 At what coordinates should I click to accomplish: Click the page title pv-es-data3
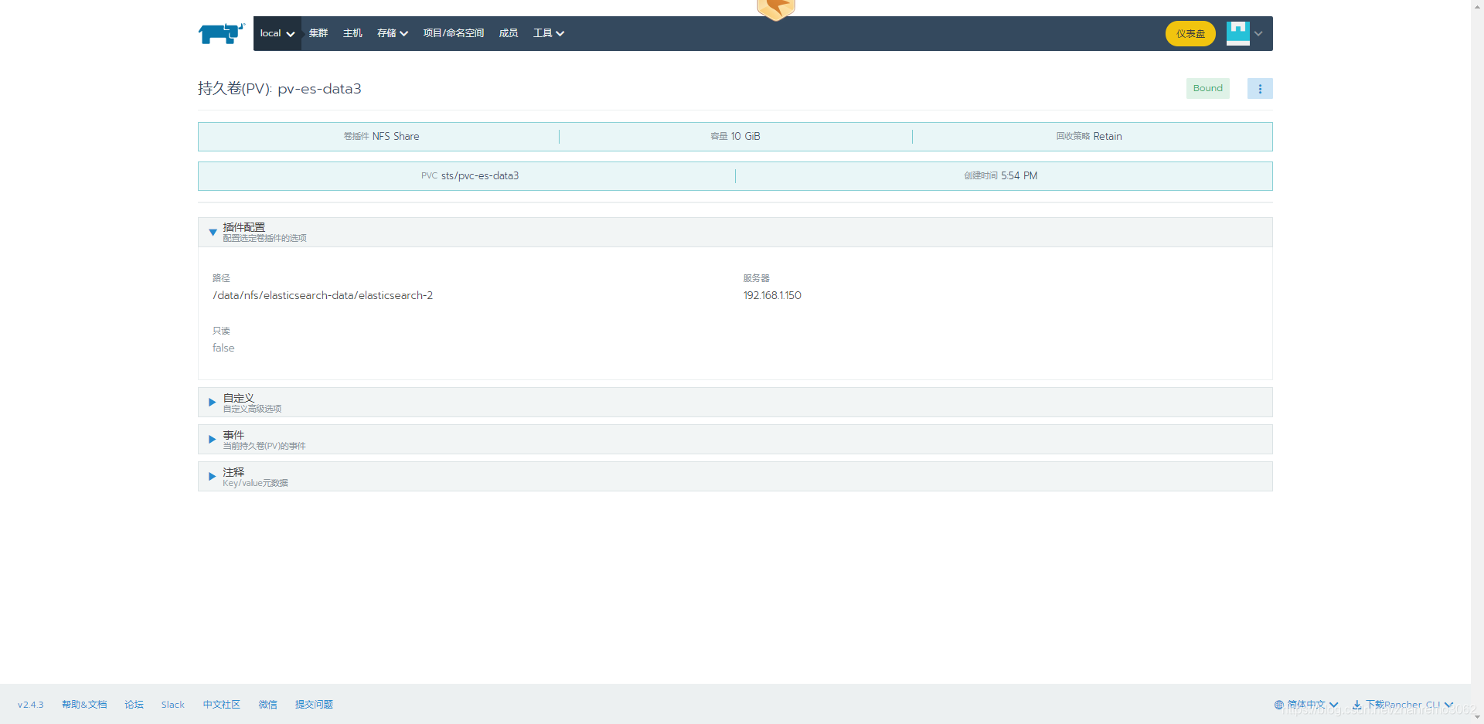pyautogui.click(x=320, y=89)
